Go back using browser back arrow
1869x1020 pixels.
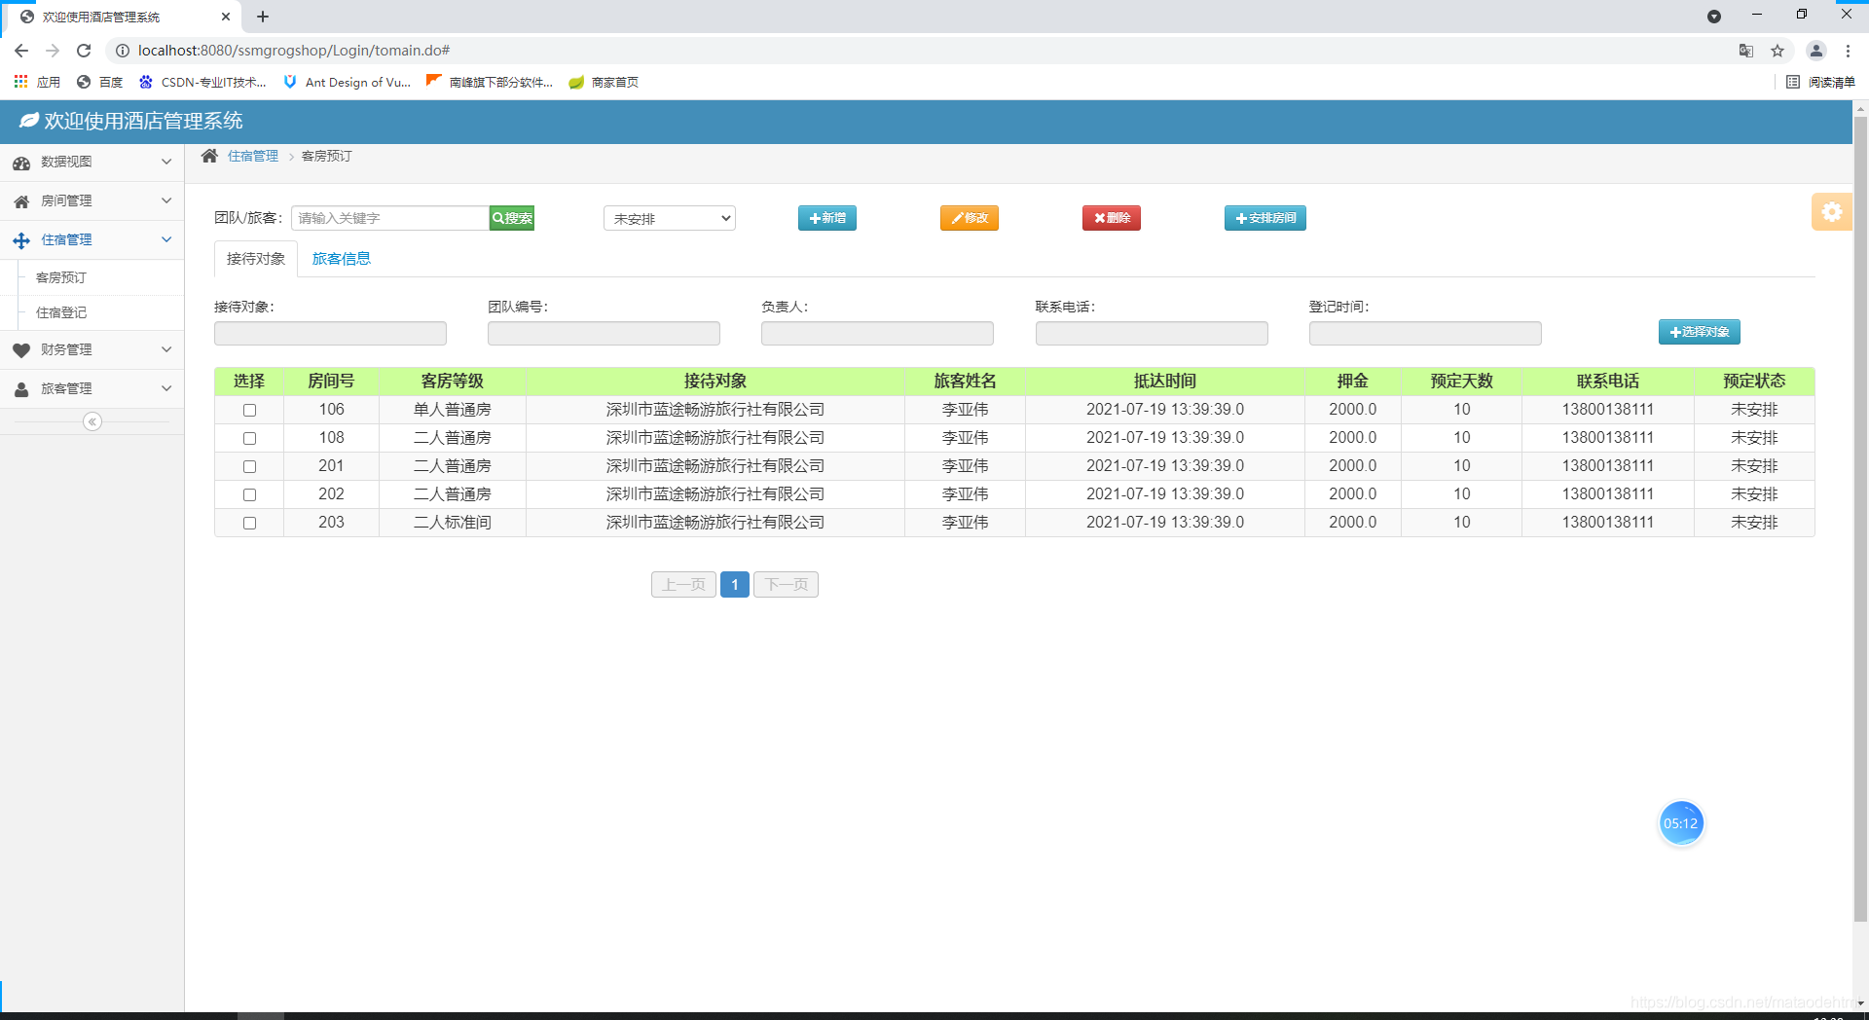coord(21,51)
